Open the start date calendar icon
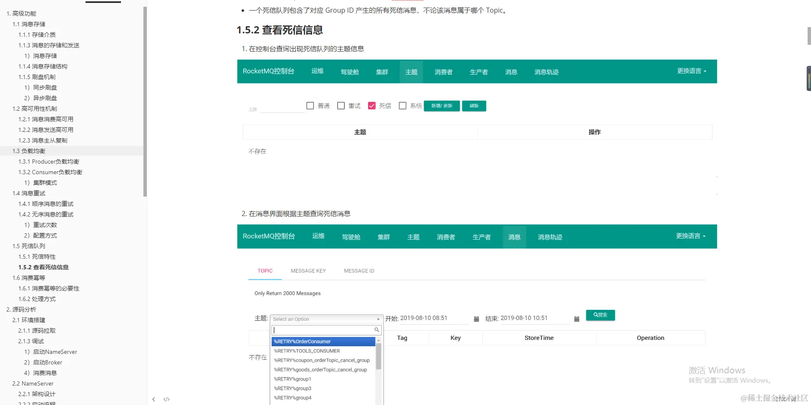811x405 pixels. click(x=476, y=319)
